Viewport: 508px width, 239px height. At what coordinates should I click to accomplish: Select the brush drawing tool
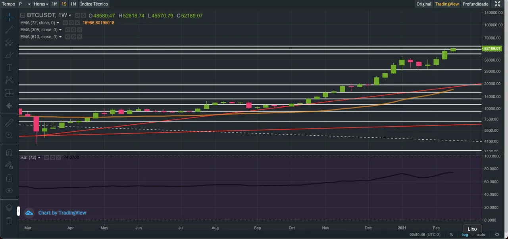coord(9,55)
